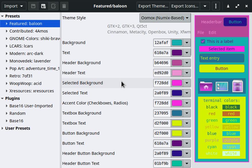Click the Background color swatch

tap(177, 43)
